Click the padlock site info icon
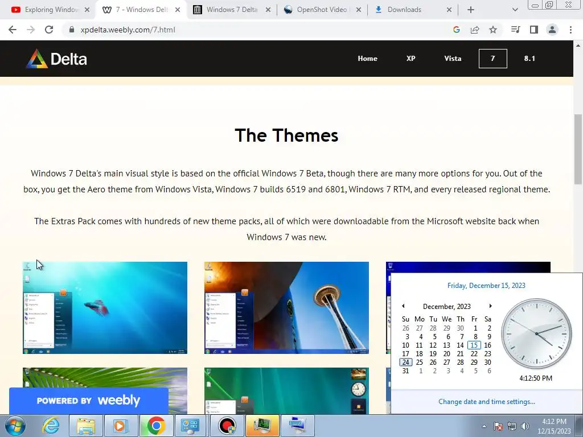The height and width of the screenshot is (437, 583). pyautogui.click(x=71, y=30)
